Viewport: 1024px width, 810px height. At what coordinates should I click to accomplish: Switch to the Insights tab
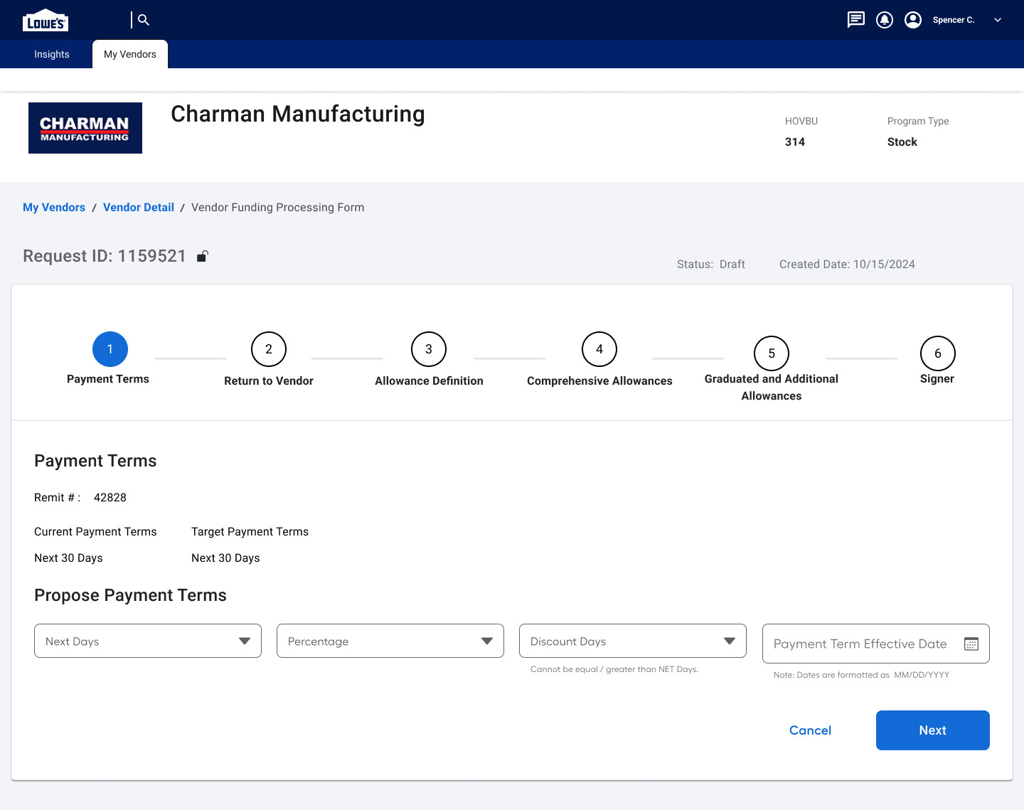click(x=52, y=54)
